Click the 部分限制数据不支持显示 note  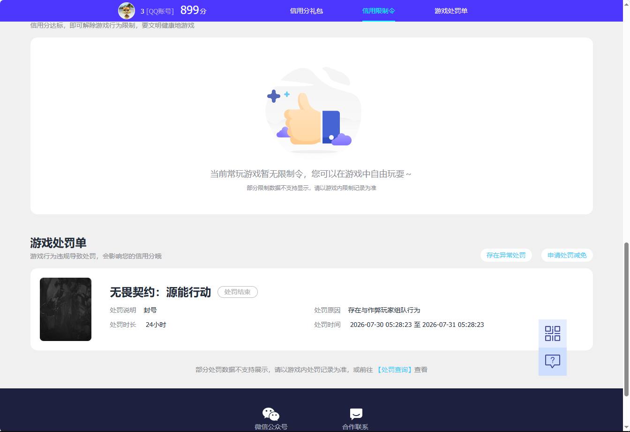click(x=311, y=188)
